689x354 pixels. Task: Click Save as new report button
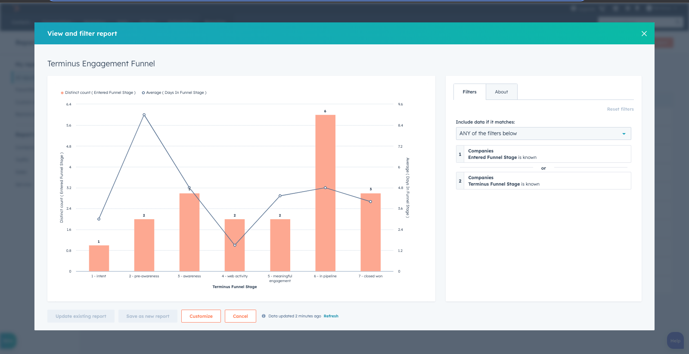click(x=148, y=316)
